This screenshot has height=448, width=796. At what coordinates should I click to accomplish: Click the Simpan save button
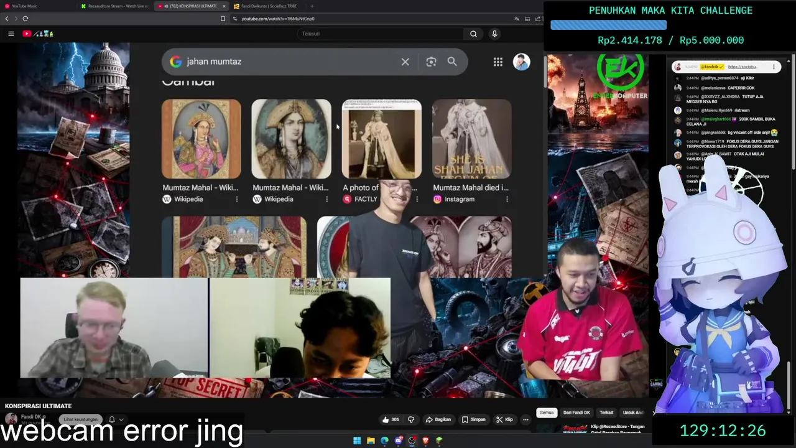point(473,420)
